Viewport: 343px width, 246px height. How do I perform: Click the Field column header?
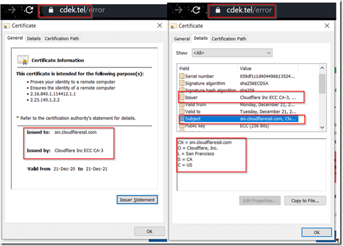[x=208, y=68]
